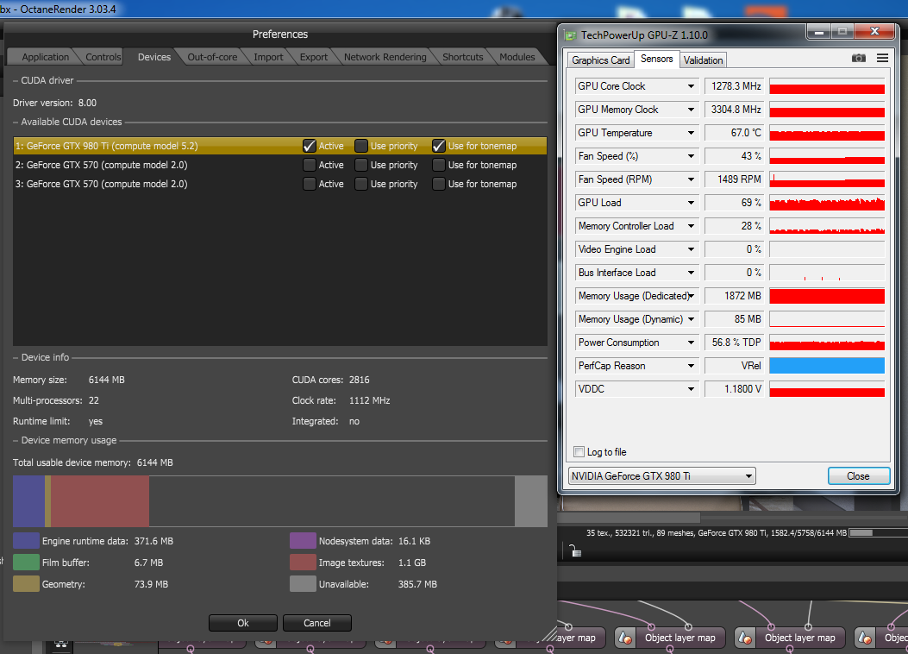
Task: Enable Use for tonemap on device 2
Action: click(438, 165)
